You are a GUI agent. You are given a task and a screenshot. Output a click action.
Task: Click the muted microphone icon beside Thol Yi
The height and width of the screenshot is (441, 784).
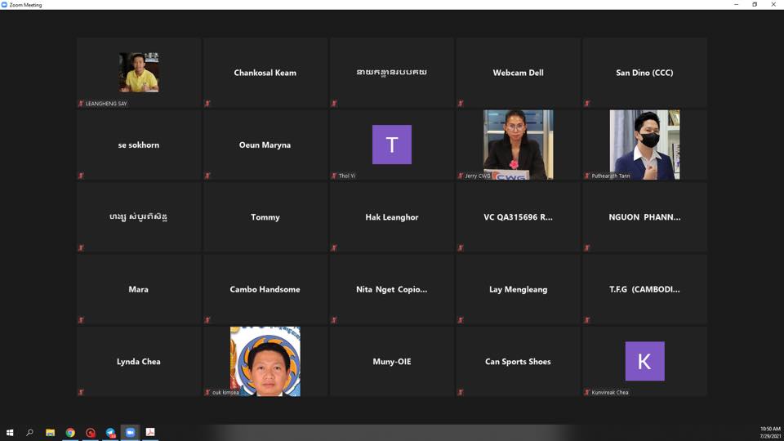click(334, 176)
